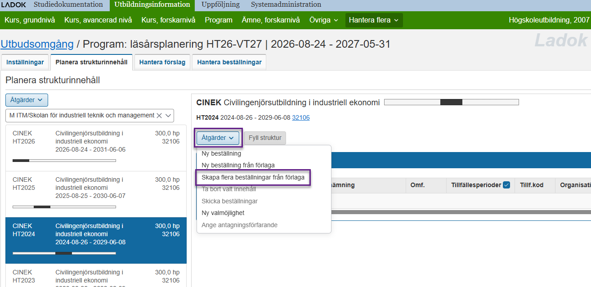Open the 32106 link under the CINEK heading
The height and width of the screenshot is (287, 591).
(x=301, y=117)
